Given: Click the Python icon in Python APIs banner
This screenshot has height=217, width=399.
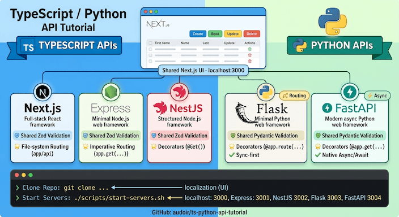Looking at the screenshot, I should tap(299, 45).
